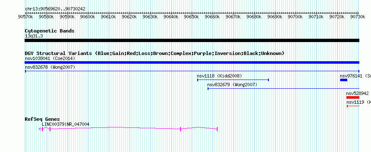Click the 90630k ruler tick label

(150, 17)
